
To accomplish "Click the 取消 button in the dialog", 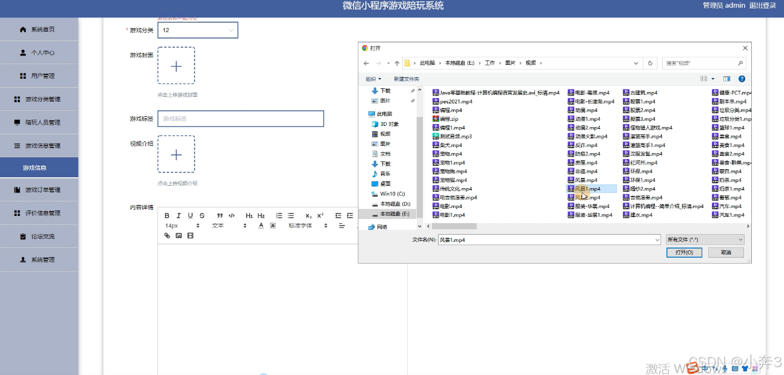I will coord(726,252).
